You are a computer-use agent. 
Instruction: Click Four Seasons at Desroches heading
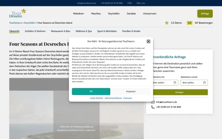[39, 44]
